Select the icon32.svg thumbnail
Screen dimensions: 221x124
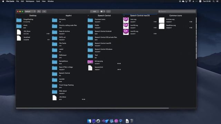(126, 32)
